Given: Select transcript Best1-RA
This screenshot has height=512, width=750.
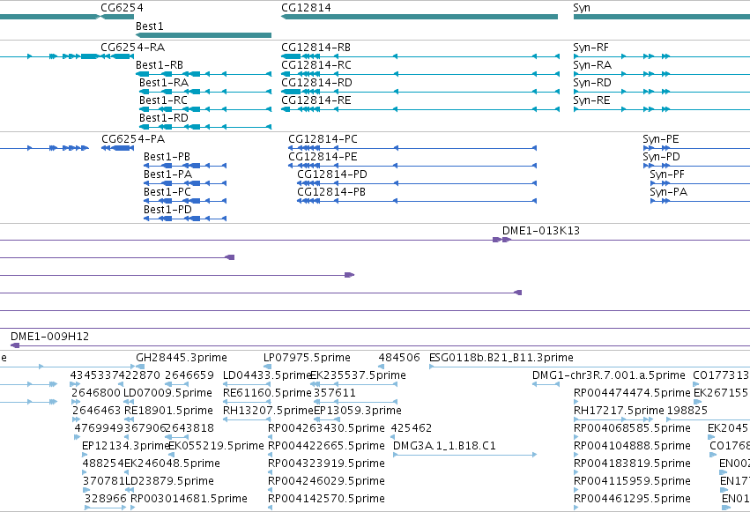Looking at the screenshot, I should click(x=164, y=83).
